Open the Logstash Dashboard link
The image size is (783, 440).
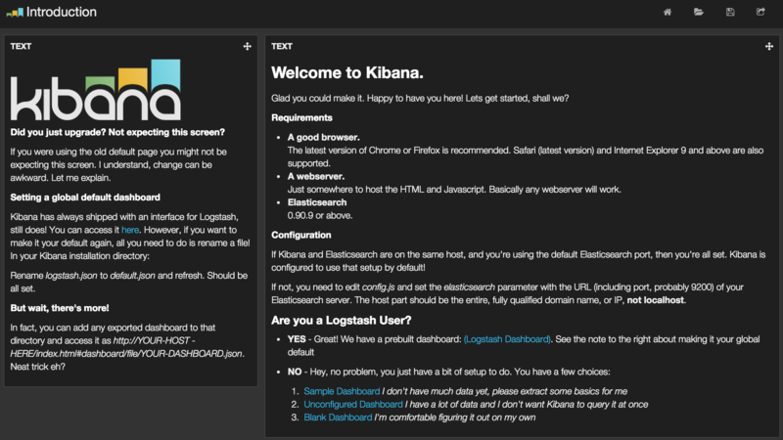pyautogui.click(x=507, y=339)
